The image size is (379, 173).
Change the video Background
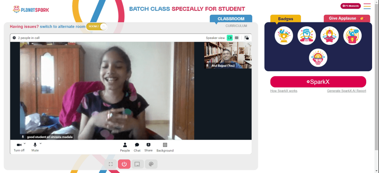(x=165, y=147)
